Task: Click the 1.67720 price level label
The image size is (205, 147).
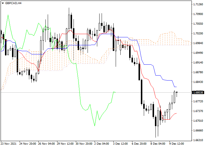Action: [x=198, y=101]
